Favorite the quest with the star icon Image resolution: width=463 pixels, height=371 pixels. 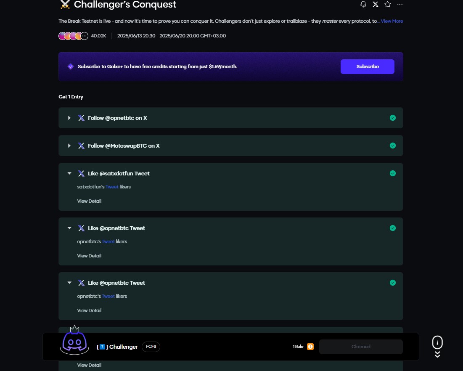pos(388,4)
